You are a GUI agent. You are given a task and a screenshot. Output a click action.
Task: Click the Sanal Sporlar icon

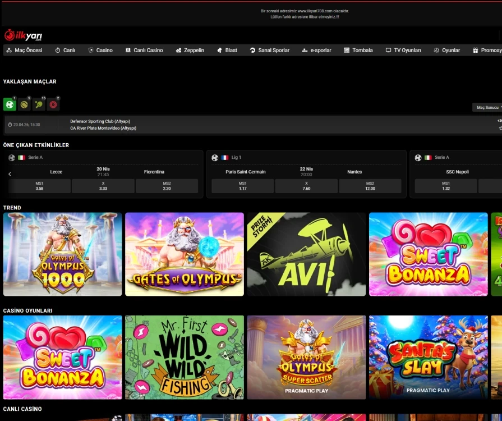252,51
